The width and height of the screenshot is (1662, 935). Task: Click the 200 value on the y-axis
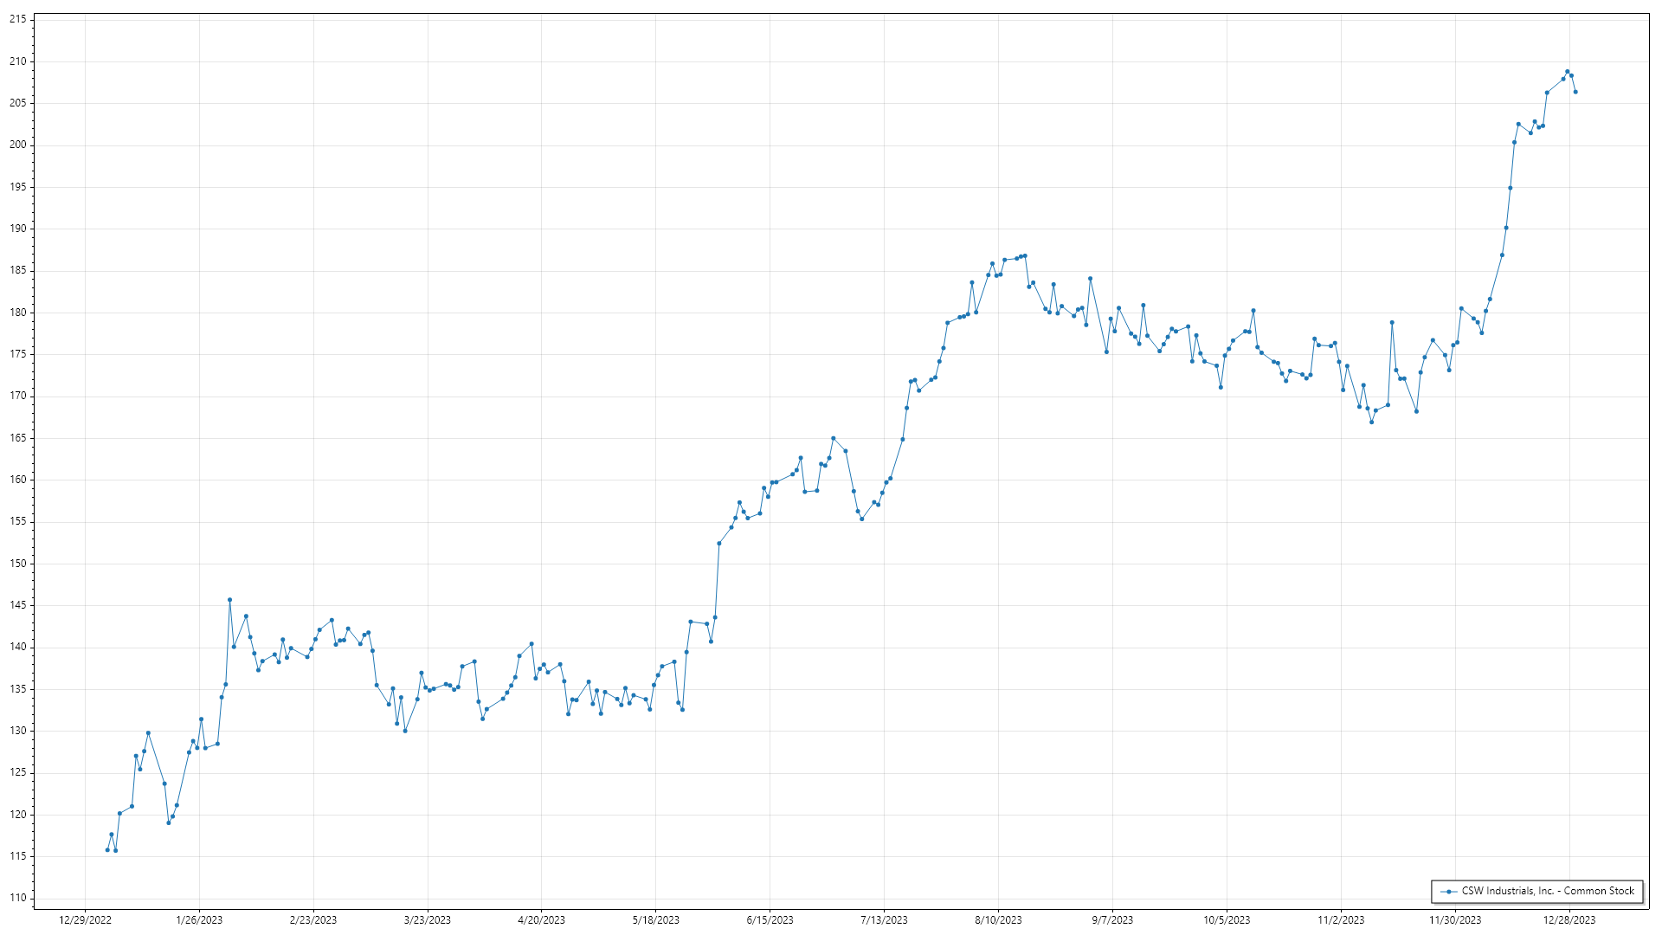tap(18, 145)
